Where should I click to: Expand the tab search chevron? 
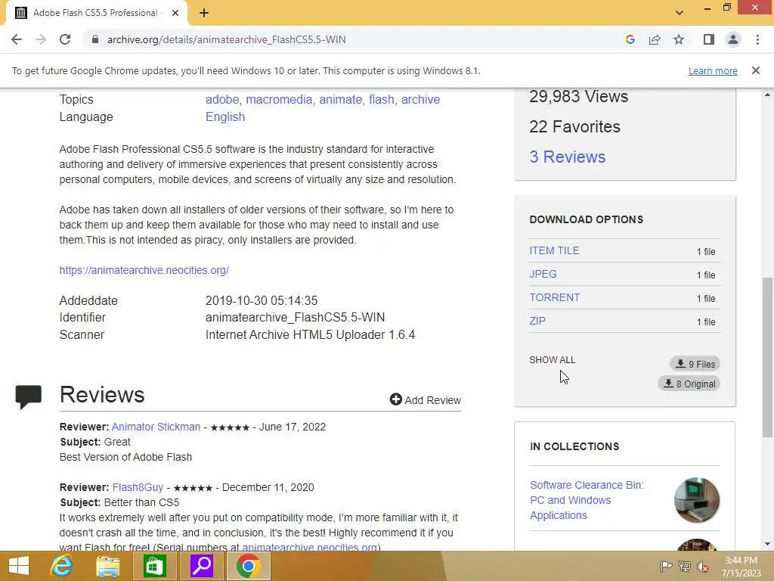pos(680,12)
